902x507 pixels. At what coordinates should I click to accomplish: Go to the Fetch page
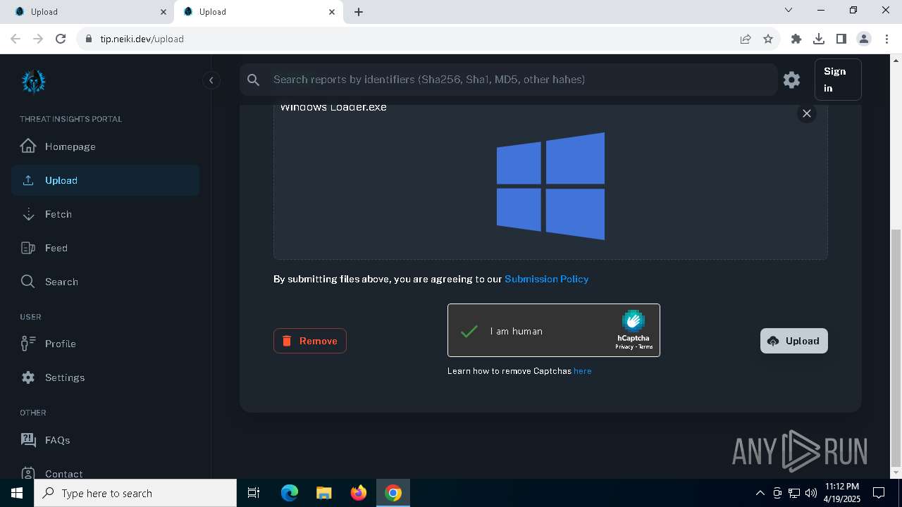coord(106,214)
